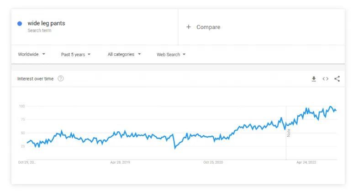Add a Compare search term
Image resolution: width=353 pixels, height=191 pixels.
coord(208,27)
